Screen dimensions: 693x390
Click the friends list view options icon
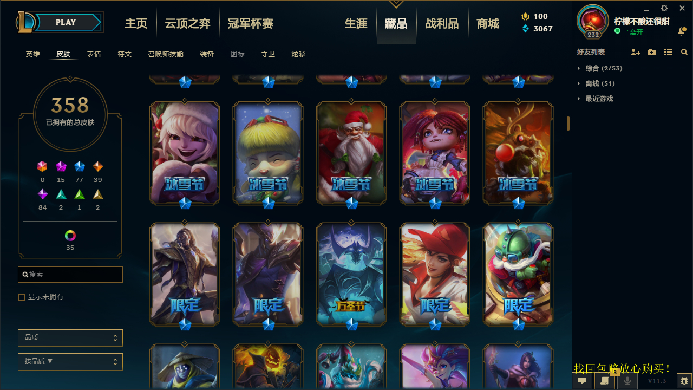(x=668, y=52)
